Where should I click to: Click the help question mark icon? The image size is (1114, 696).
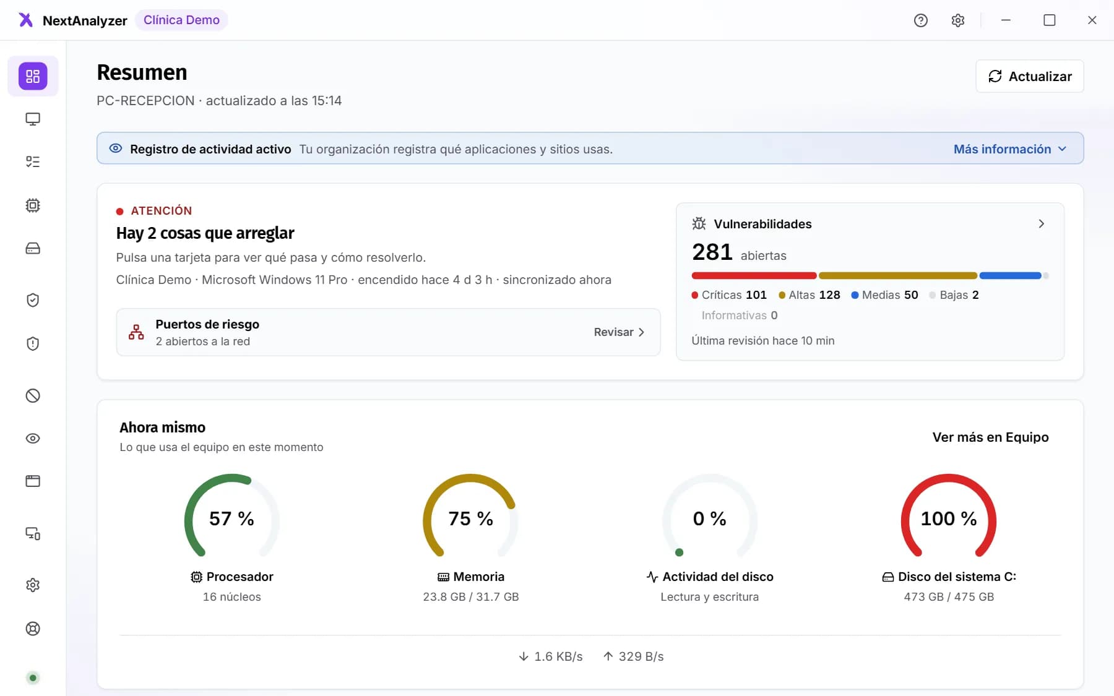921,20
